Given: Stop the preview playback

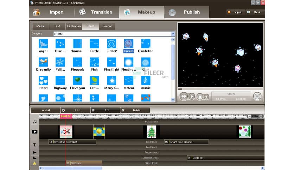Looking at the screenshot, I should [x=199, y=96].
